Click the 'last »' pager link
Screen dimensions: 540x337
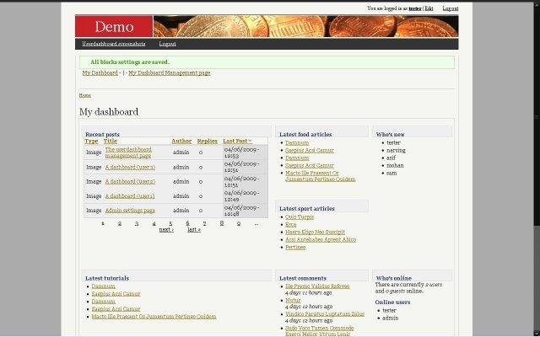click(194, 230)
